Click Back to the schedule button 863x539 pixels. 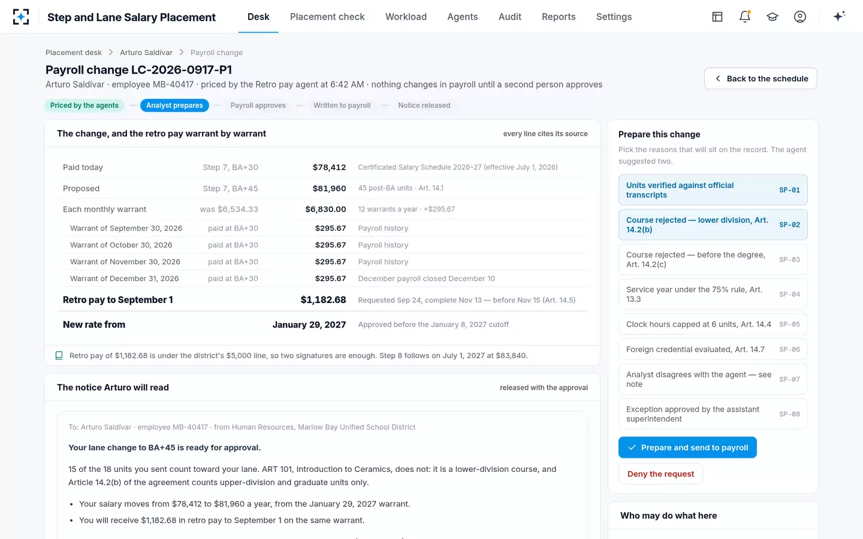pos(761,78)
